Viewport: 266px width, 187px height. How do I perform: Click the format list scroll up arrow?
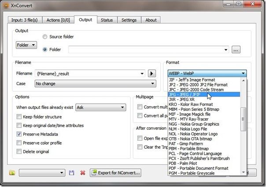pos(244,81)
